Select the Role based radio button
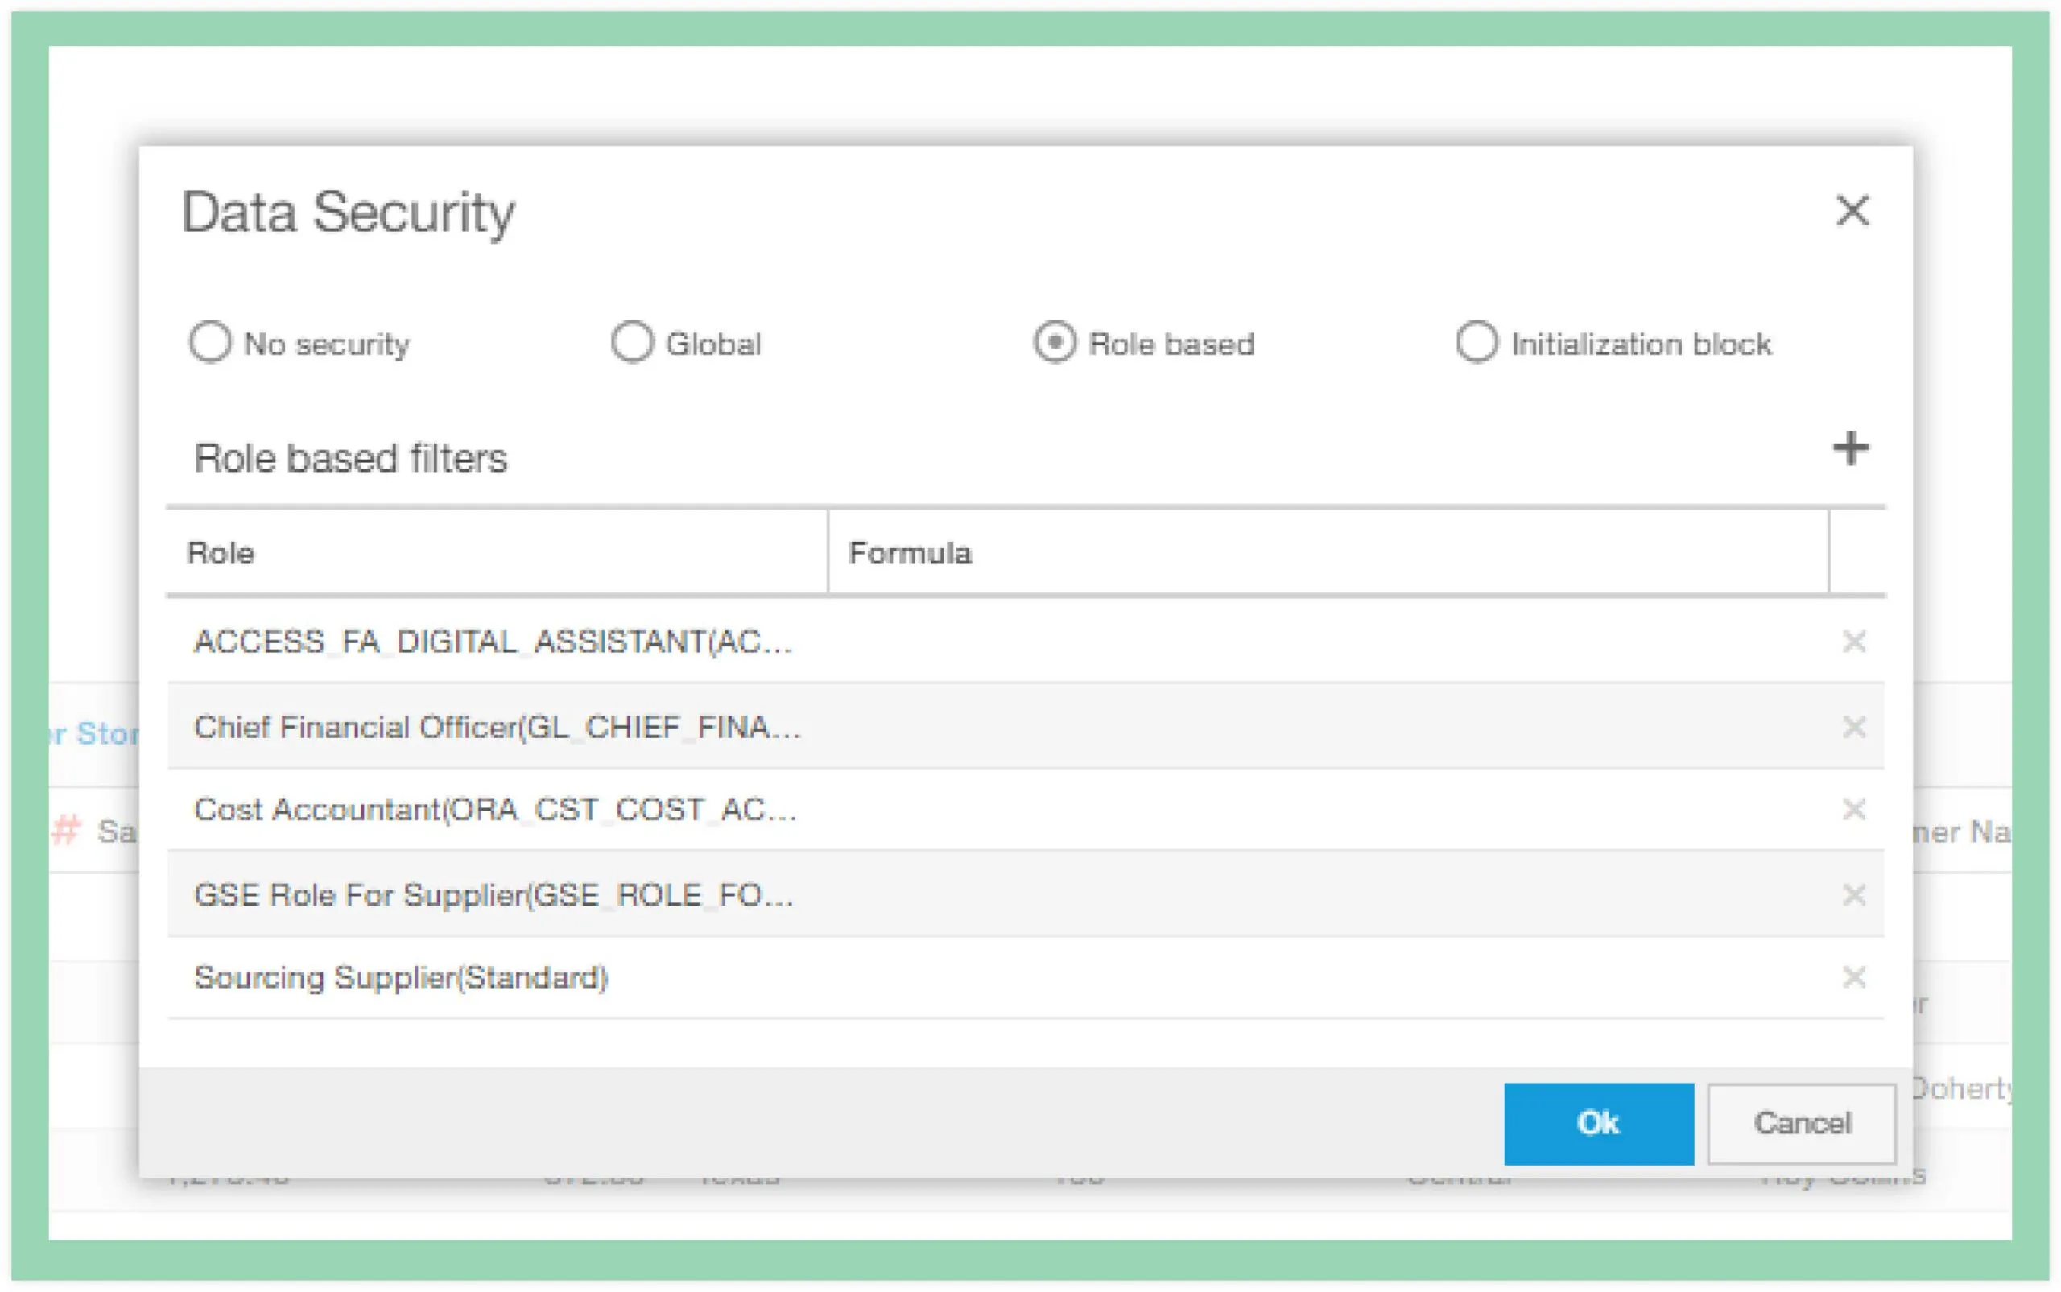2061x1292 pixels. pyautogui.click(x=1055, y=343)
